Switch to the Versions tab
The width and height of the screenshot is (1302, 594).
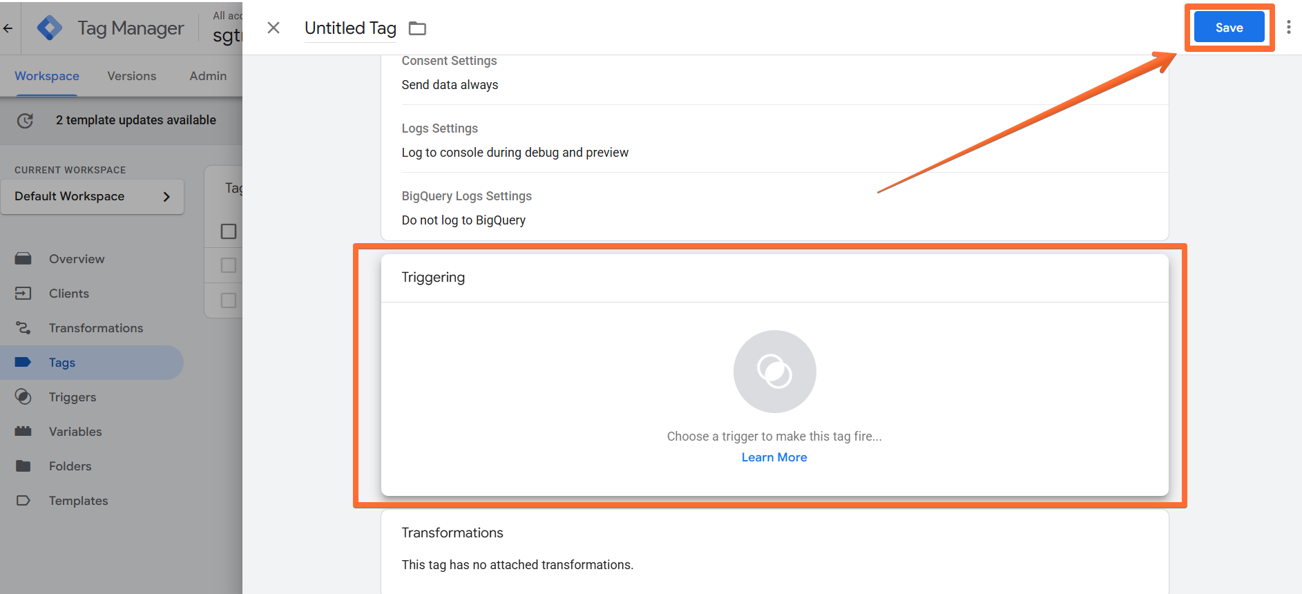pos(132,76)
